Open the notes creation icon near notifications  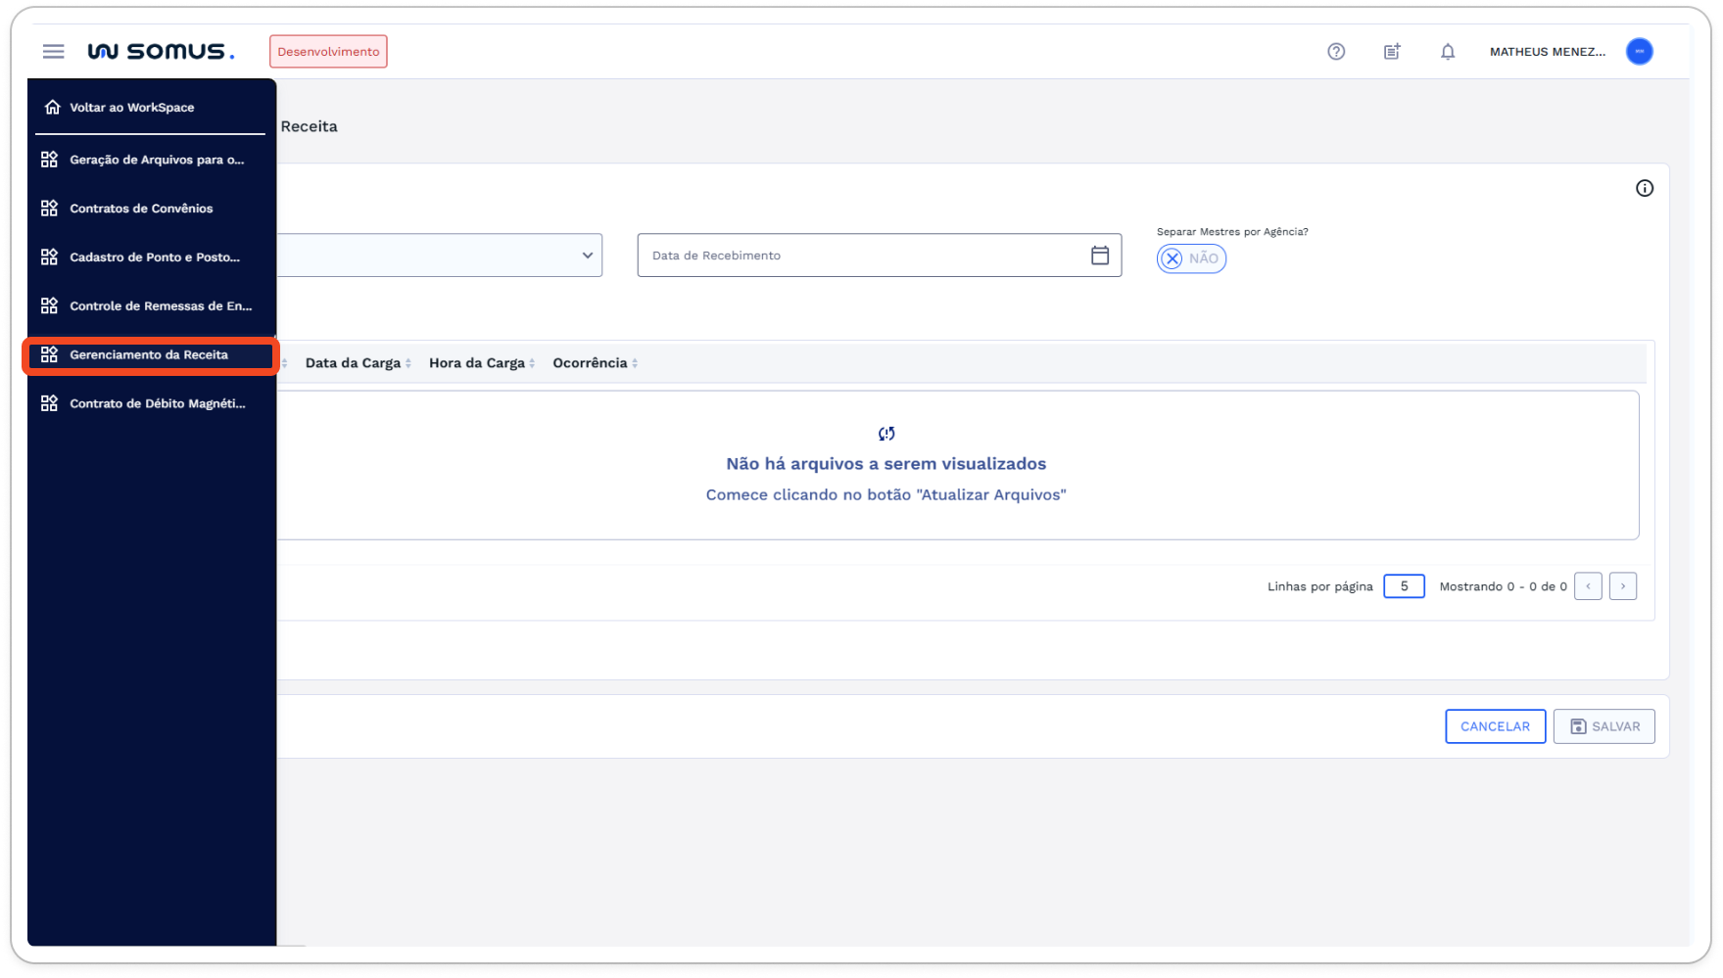click(x=1391, y=52)
